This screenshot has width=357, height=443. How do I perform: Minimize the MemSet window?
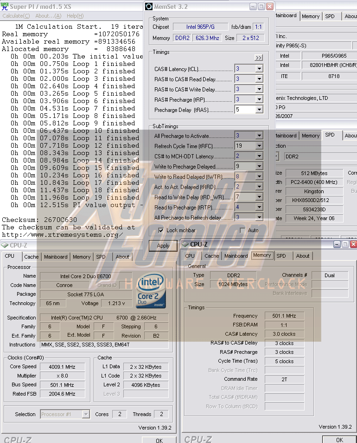253,7
